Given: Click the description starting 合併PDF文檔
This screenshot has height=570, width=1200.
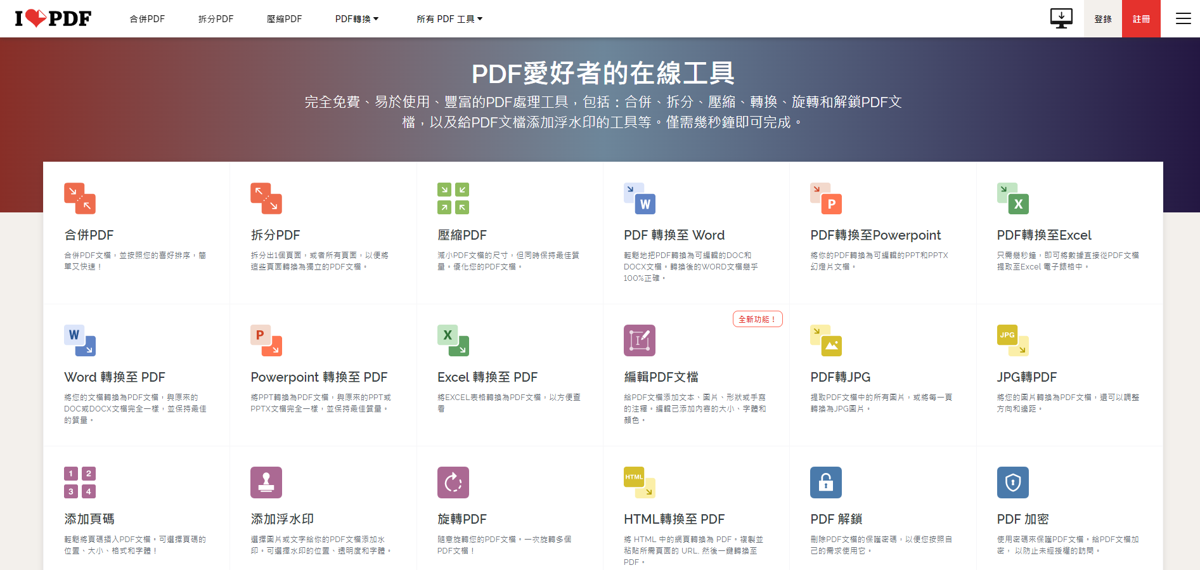Looking at the screenshot, I should [135, 261].
